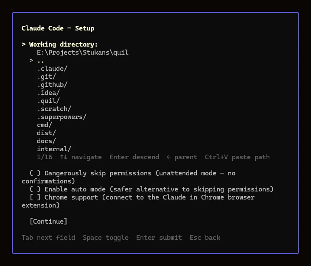Open the .git/ folder entry
This screenshot has height=266, width=311.
46,77
